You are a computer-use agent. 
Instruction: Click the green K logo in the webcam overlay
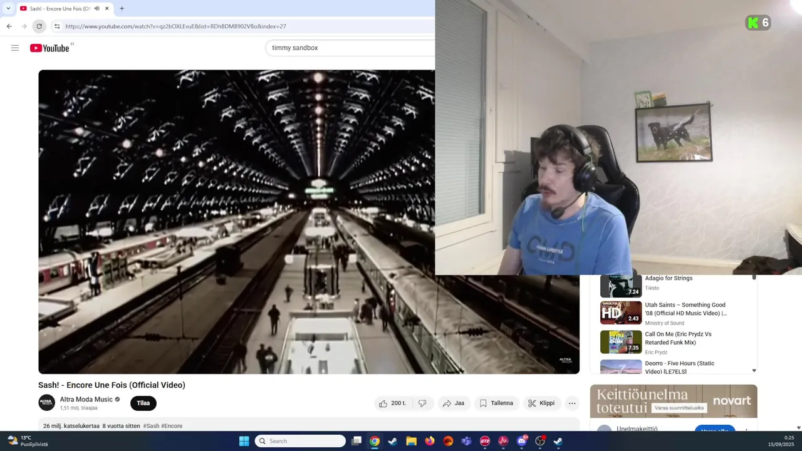[754, 23]
